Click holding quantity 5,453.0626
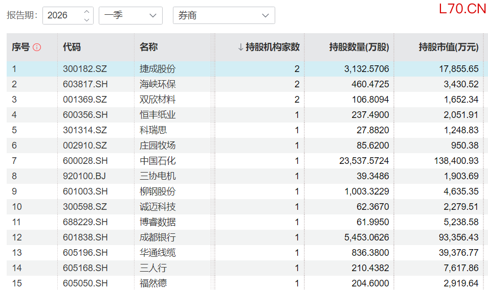488x290 pixels. click(367, 237)
